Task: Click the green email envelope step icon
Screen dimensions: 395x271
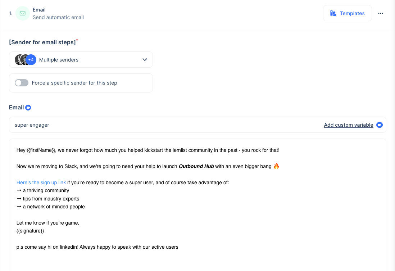Action: point(23,13)
